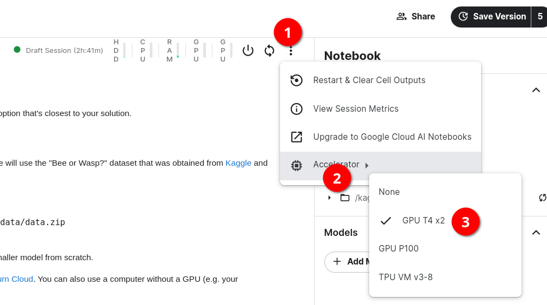Click the View Session Metrics info icon
547x305 pixels.
(296, 109)
